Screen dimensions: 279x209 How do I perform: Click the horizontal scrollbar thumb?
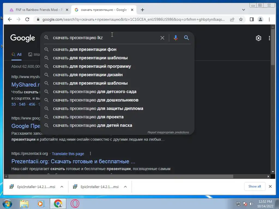[121, 176]
